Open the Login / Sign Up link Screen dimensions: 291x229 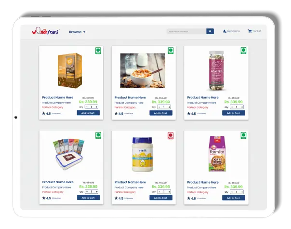pyautogui.click(x=234, y=31)
